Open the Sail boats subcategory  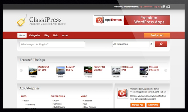[x=31, y=105]
